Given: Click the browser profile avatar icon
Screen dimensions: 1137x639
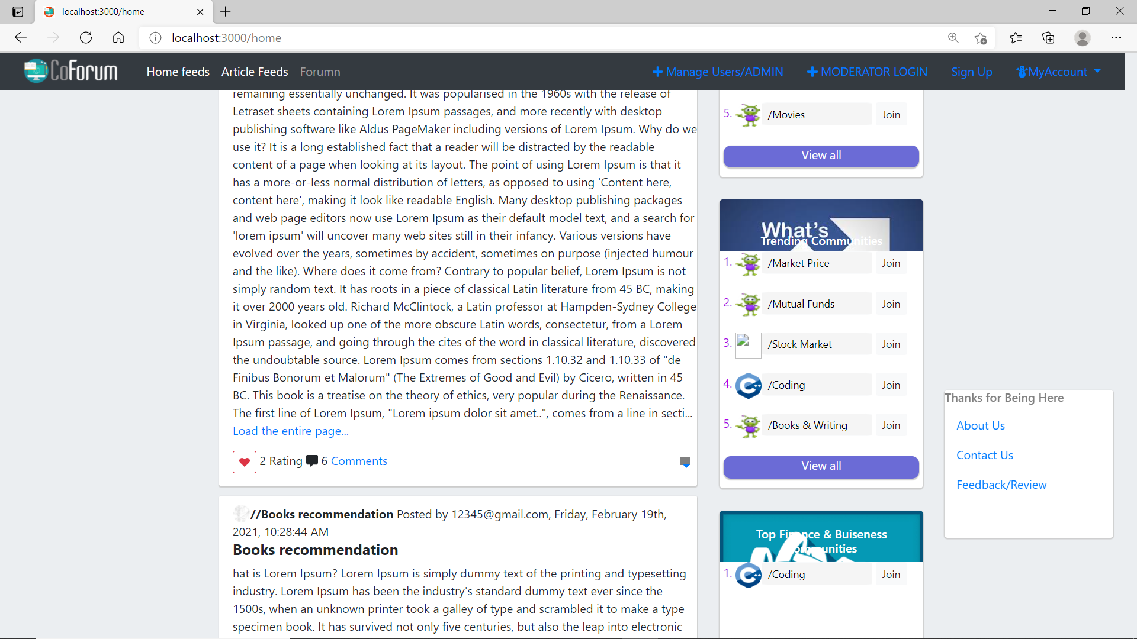Looking at the screenshot, I should tap(1083, 38).
